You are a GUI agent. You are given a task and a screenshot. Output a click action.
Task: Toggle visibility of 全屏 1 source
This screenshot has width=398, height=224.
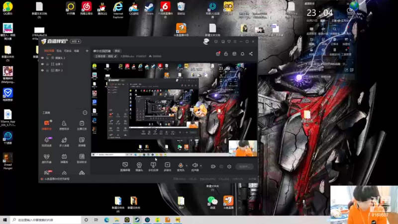[x=42, y=64]
